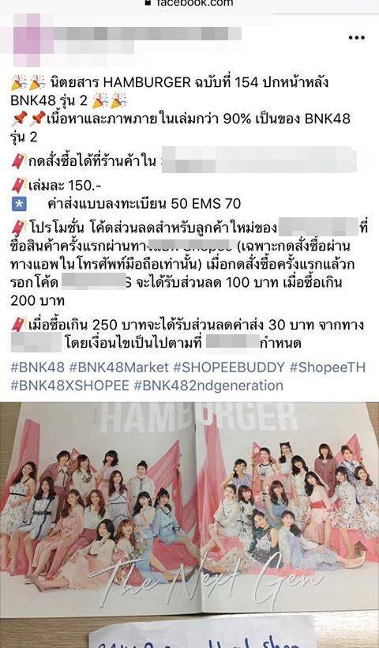Select the #ShopeeTH hashtag

click(x=327, y=367)
